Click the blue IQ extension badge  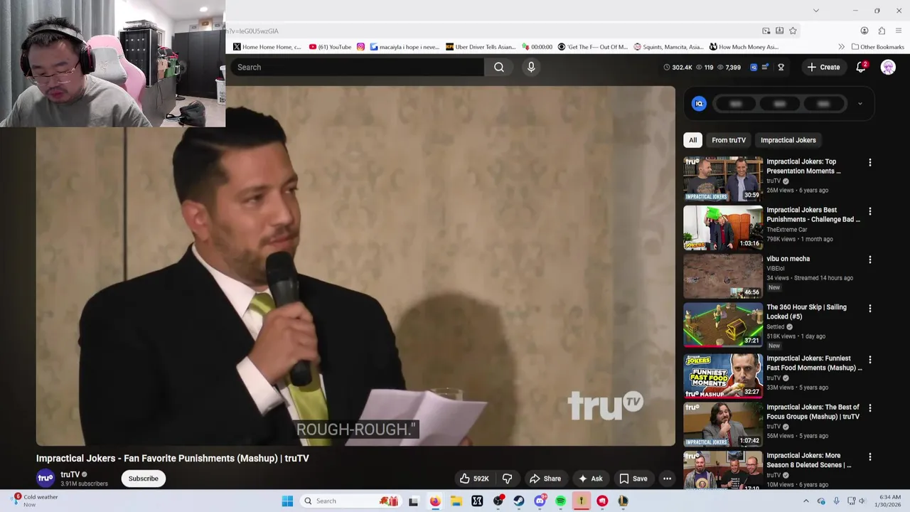(699, 104)
